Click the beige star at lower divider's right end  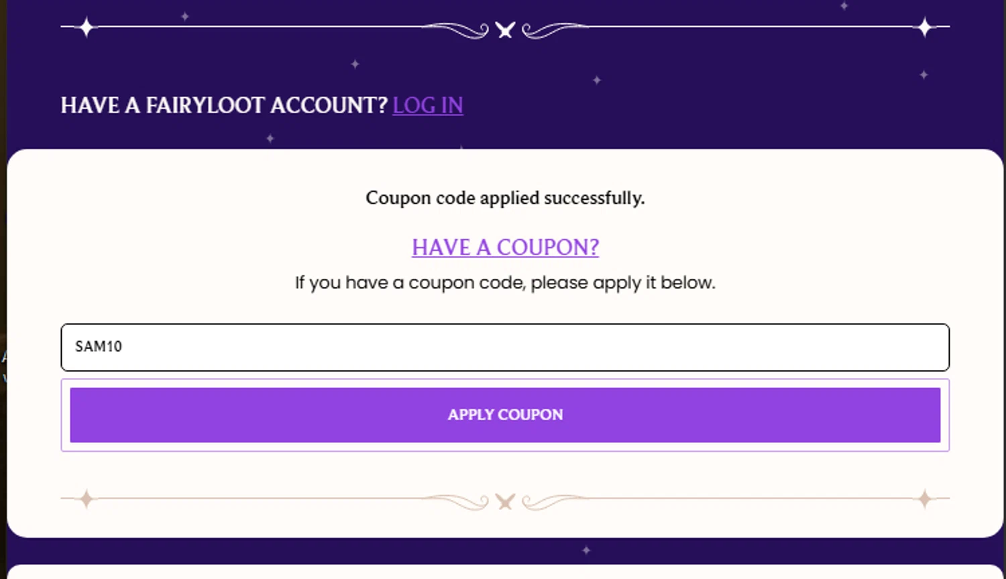[x=925, y=499]
